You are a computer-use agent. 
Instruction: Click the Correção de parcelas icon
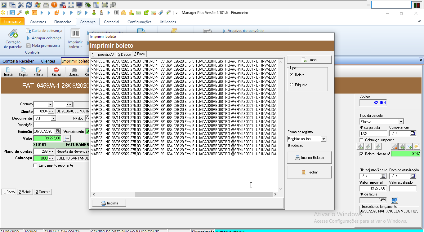coord(13,33)
